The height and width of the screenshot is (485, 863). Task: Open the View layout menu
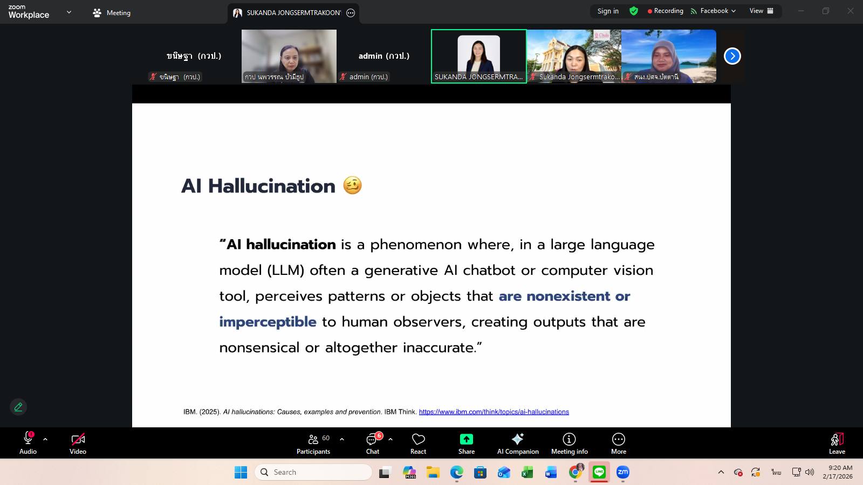(x=761, y=11)
